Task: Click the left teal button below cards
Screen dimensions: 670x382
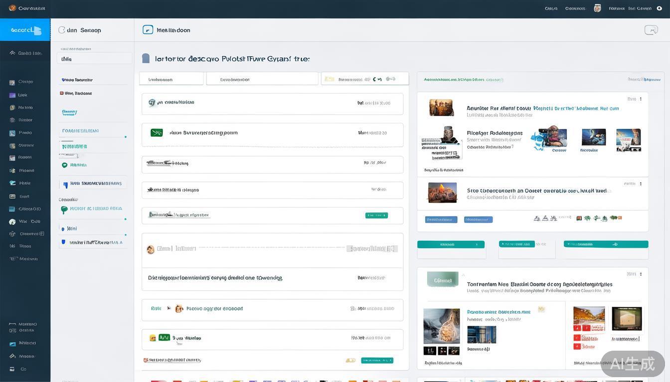Action: 451,244
